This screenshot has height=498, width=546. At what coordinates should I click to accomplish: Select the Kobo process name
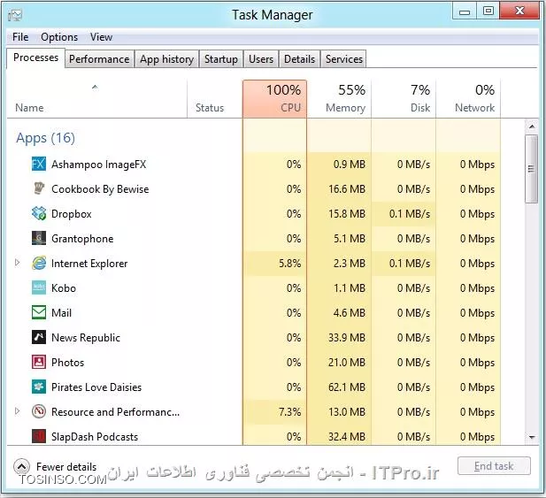pyautogui.click(x=64, y=288)
